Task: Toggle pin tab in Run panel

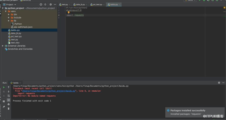Action: pos(4,107)
